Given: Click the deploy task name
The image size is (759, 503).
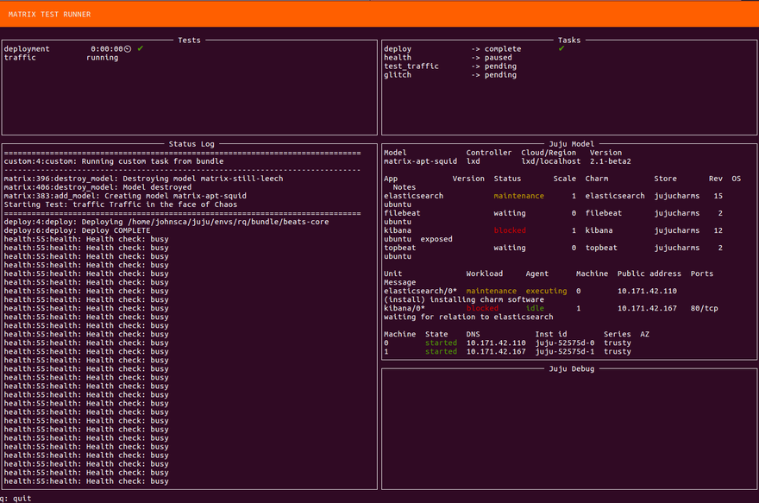Looking at the screenshot, I should (x=398, y=49).
